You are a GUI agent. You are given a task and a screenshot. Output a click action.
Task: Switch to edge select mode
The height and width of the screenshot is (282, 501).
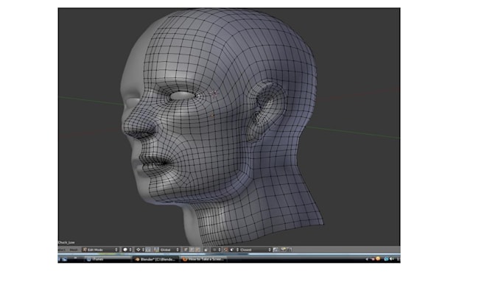[192, 250]
